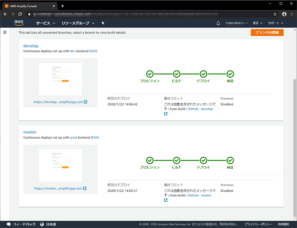Expand the サービス dropdown
This screenshot has height=228, width=297.
[x=45, y=23]
